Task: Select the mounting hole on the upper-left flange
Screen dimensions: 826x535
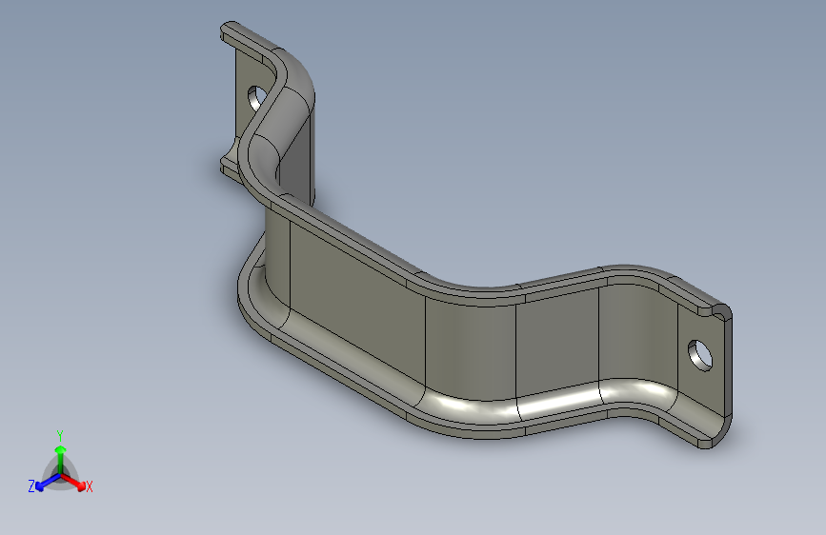Action: coord(257,98)
